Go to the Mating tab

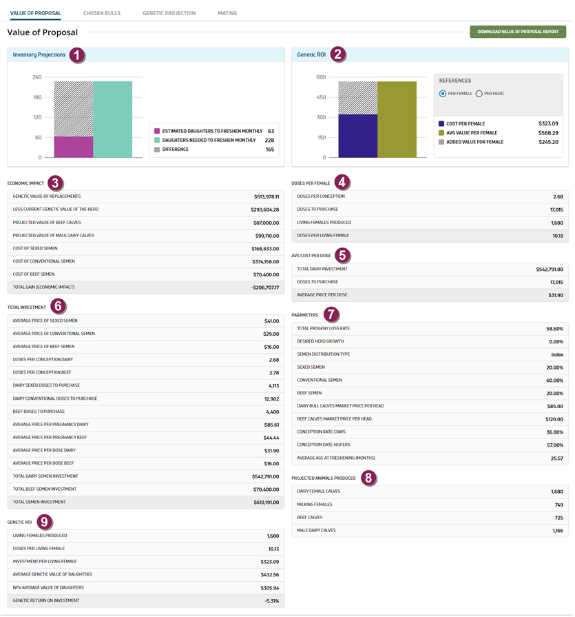pyautogui.click(x=227, y=13)
